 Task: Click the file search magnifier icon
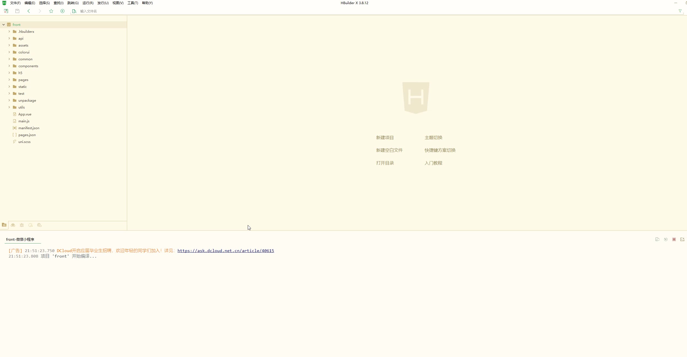pos(74,11)
